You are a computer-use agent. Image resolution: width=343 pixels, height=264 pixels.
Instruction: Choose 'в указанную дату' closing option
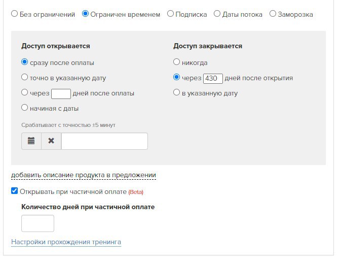pyautogui.click(x=176, y=92)
